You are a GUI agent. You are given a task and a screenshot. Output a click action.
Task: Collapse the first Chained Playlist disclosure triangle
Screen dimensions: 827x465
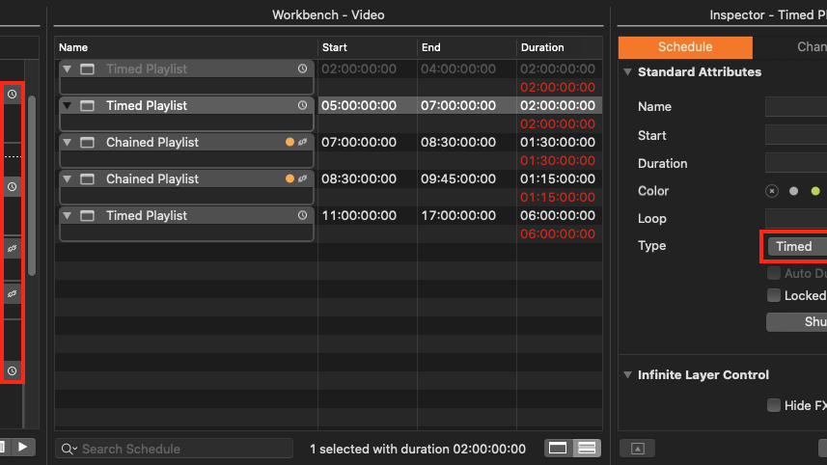pos(68,143)
